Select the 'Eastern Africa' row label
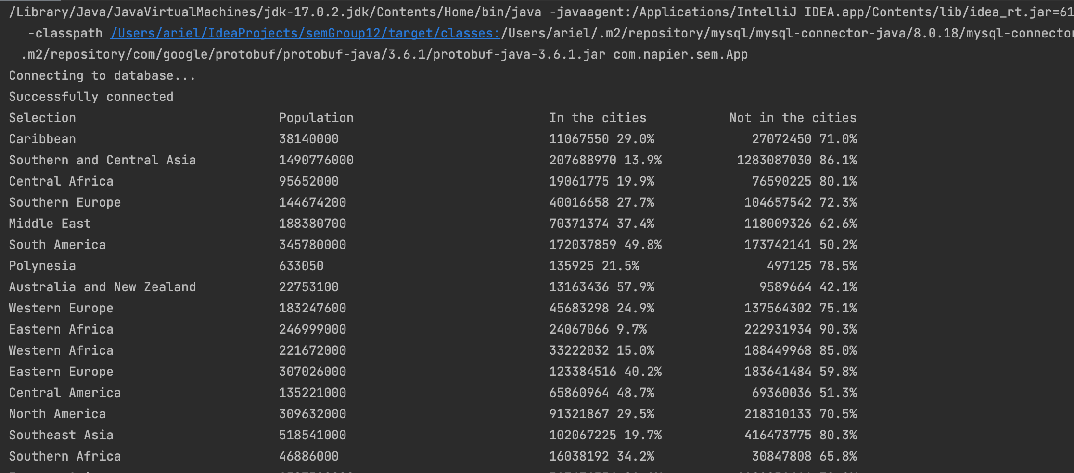This screenshot has width=1074, height=473. coord(61,329)
